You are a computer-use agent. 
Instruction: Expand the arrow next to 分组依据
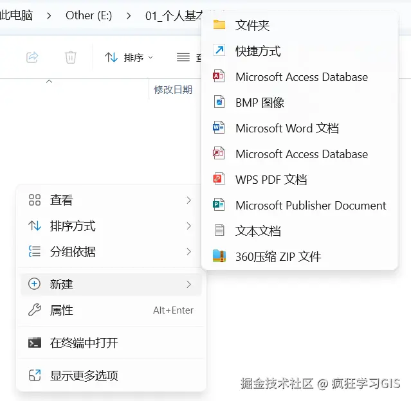(x=188, y=251)
